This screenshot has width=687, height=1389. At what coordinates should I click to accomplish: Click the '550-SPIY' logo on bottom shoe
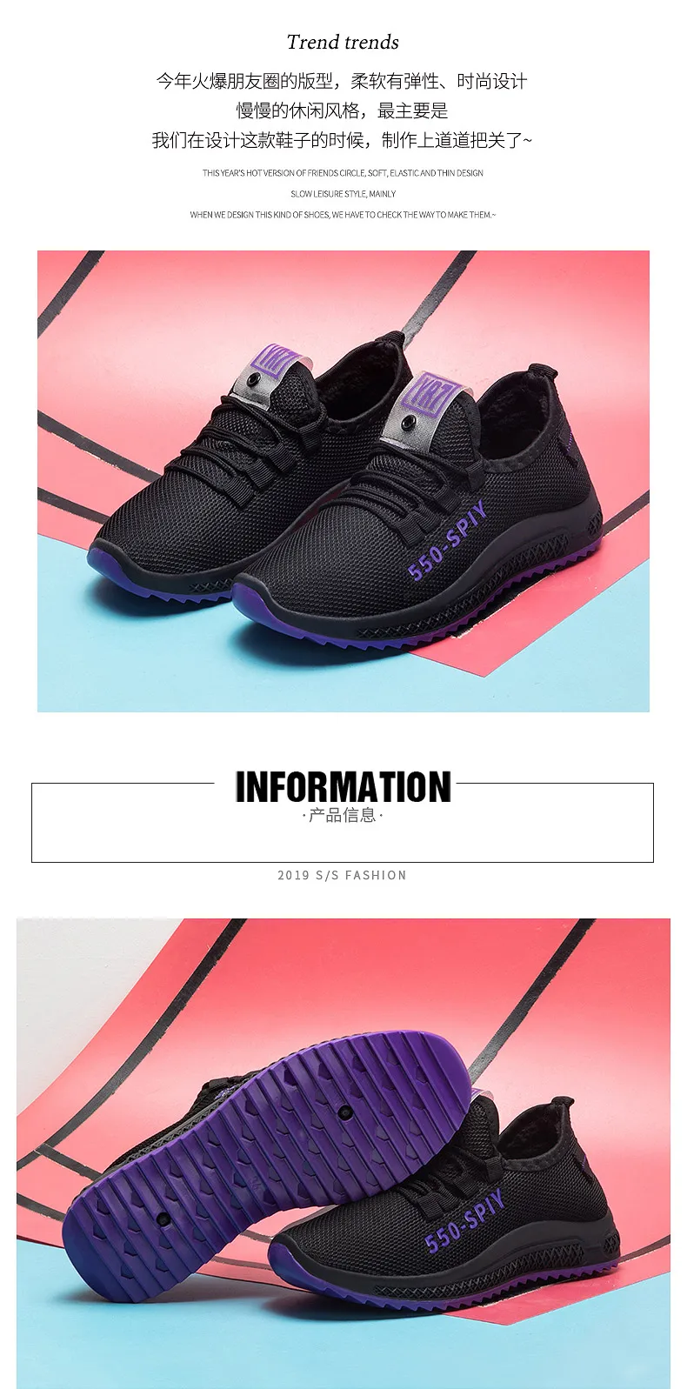pyautogui.click(x=465, y=1219)
